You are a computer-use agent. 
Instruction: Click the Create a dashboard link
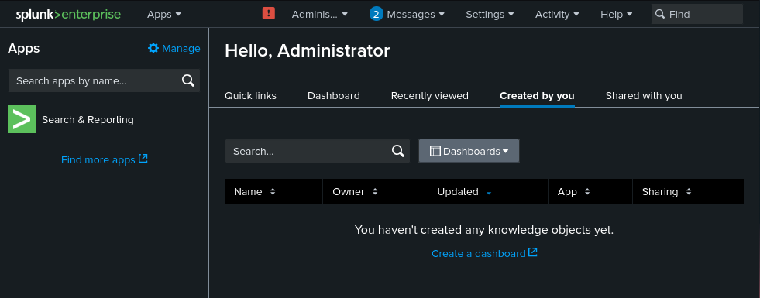(x=479, y=253)
